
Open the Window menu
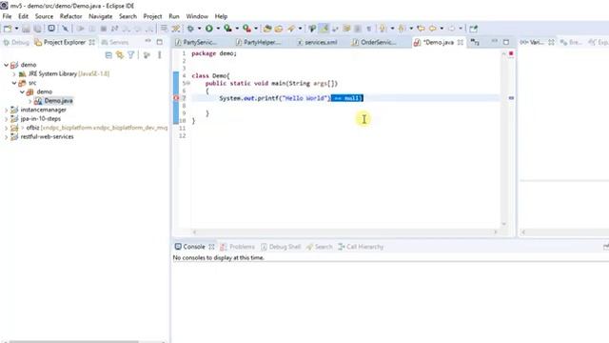[x=197, y=16]
